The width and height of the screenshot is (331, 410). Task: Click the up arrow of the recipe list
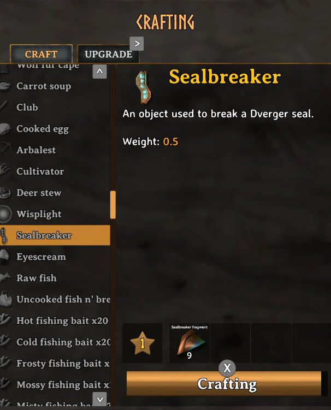click(100, 71)
